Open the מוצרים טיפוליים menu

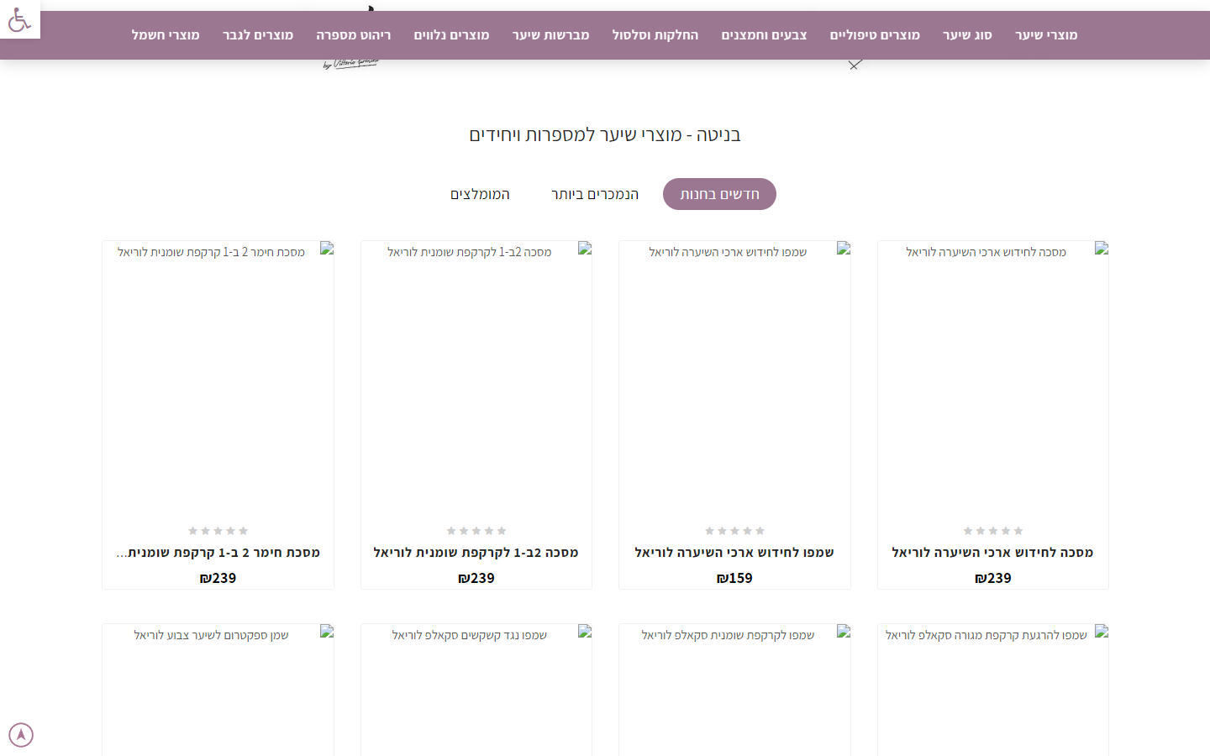click(x=875, y=35)
